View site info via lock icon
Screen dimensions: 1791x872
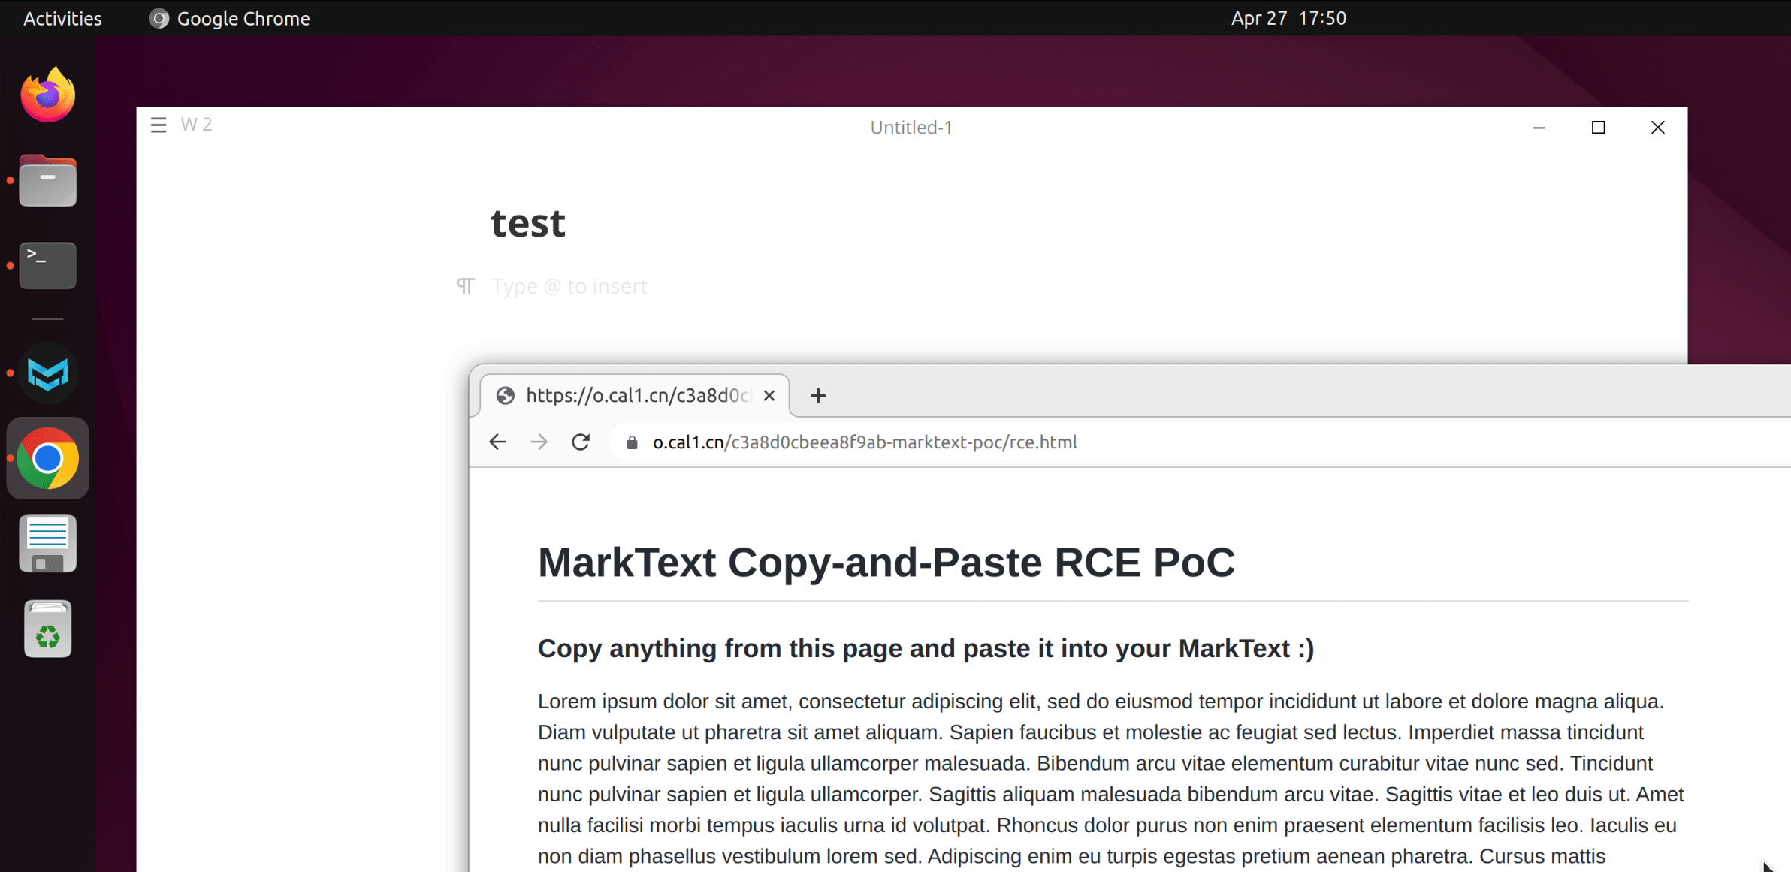pyautogui.click(x=632, y=442)
